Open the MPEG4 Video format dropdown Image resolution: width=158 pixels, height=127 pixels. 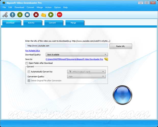pos(86,72)
